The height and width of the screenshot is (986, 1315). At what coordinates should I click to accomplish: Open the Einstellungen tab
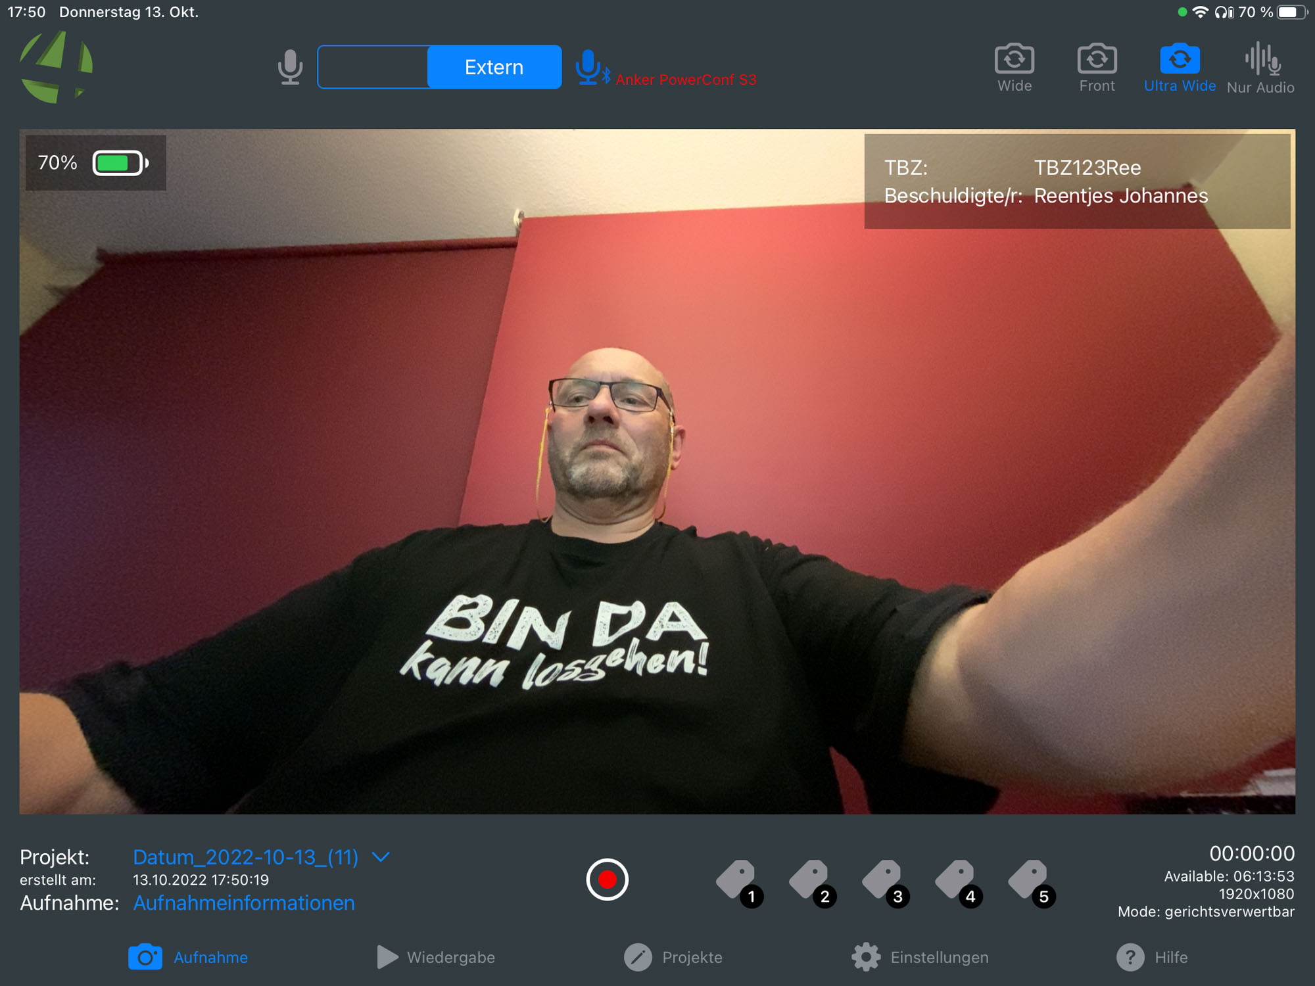pos(920,957)
